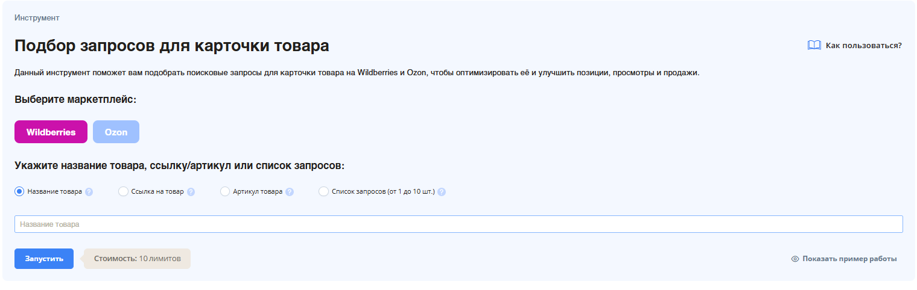
Task: Click the question-mark icon after Список запросов
Action: (x=442, y=192)
